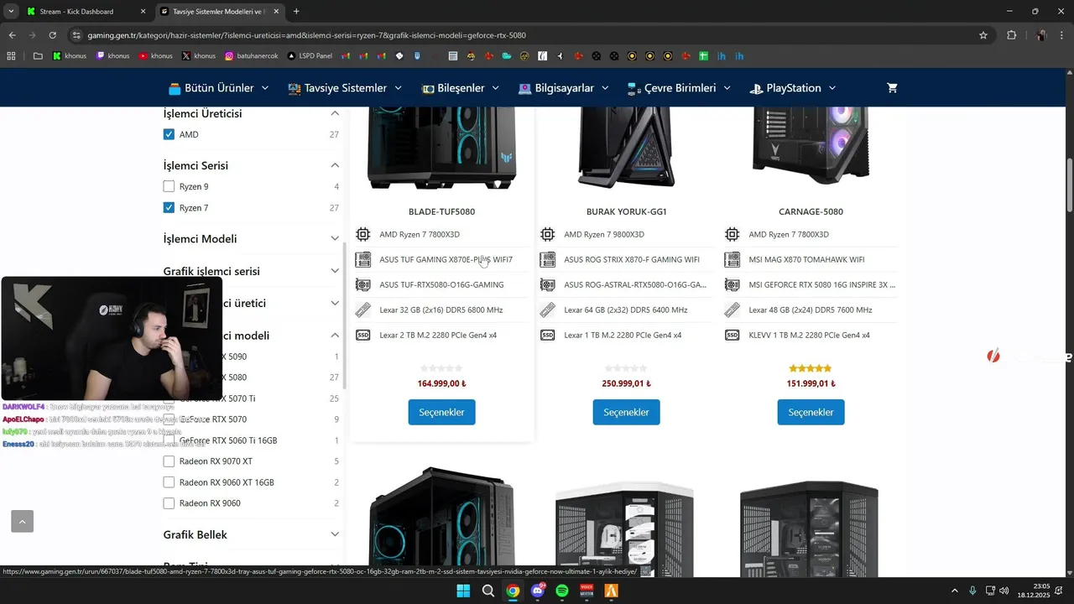Image resolution: width=1074 pixels, height=604 pixels.
Task: Open Discord from the taskbar
Action: click(x=538, y=591)
